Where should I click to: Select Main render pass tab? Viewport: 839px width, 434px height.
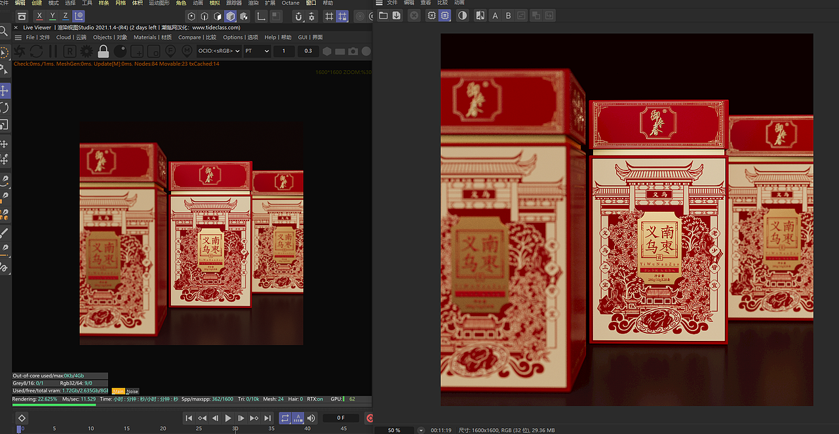pos(118,391)
